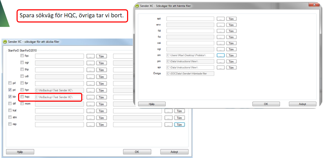Screen dimensions: 323x158
Task: Enable the prl checkbox
Action: tap(10, 83)
